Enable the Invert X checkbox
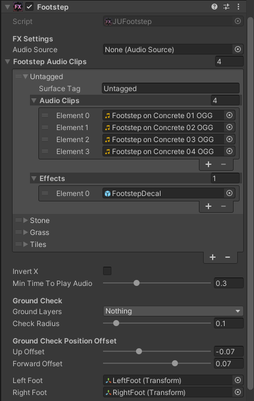This screenshot has height=401, width=254. point(107,271)
